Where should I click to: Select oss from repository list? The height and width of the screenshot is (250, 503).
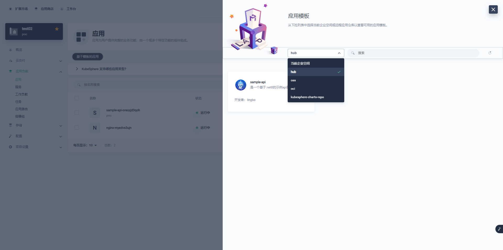tap(293, 80)
